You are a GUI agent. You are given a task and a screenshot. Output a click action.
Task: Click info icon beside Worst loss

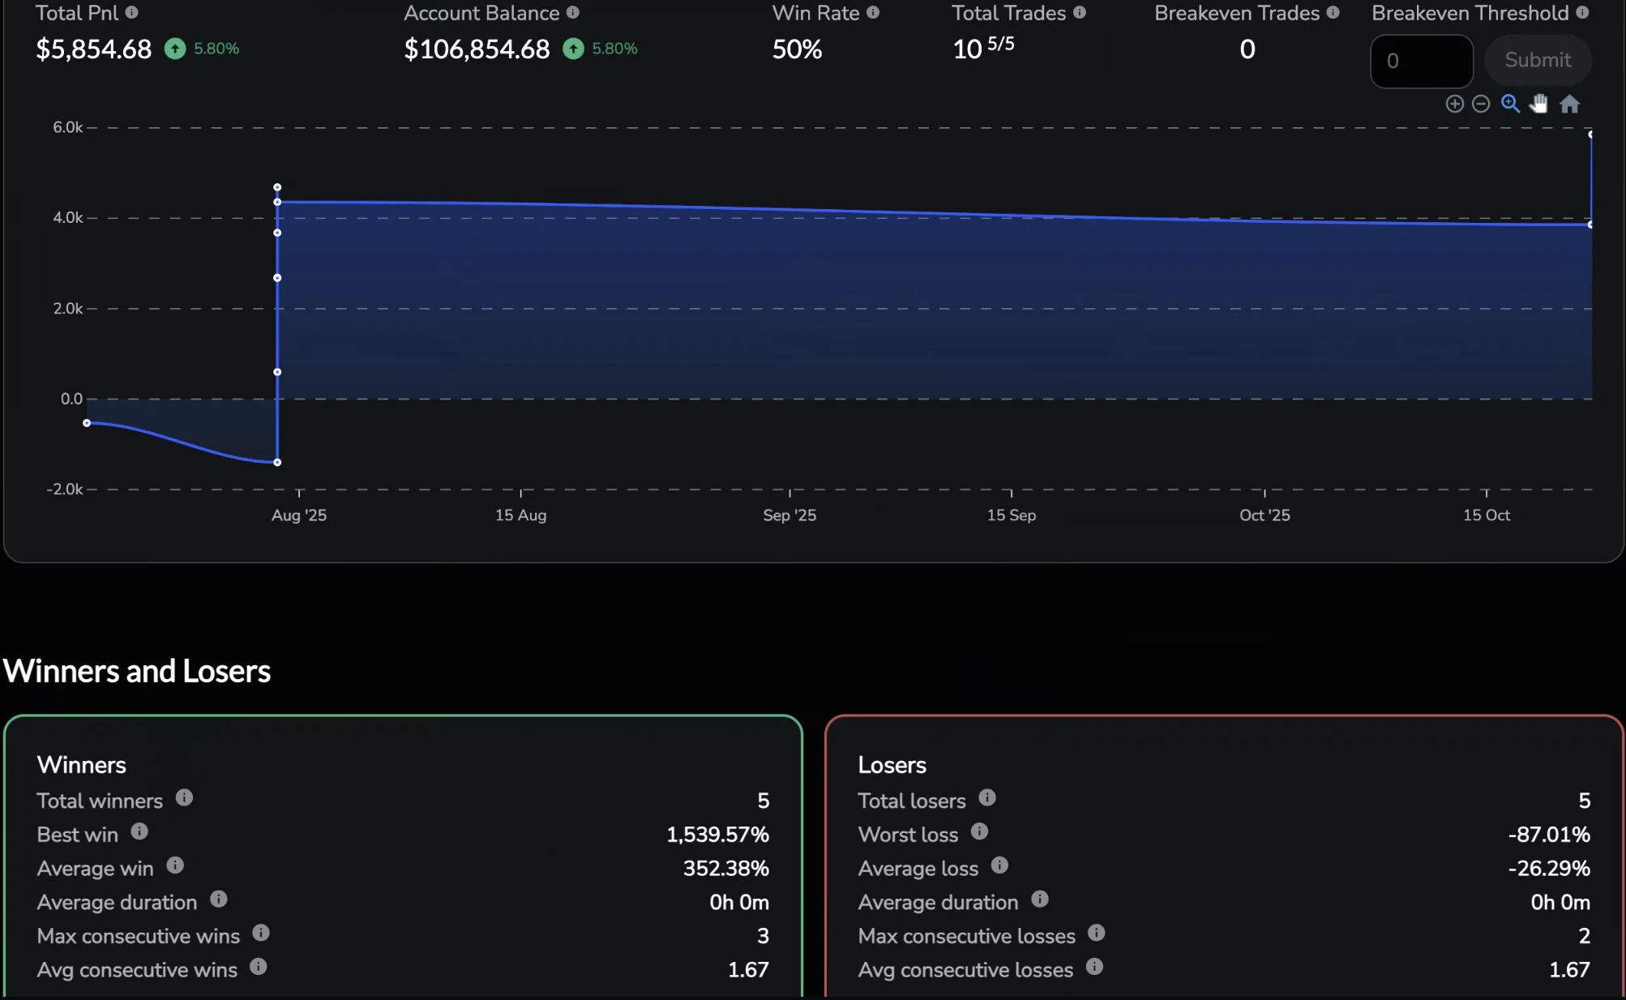coord(979,831)
